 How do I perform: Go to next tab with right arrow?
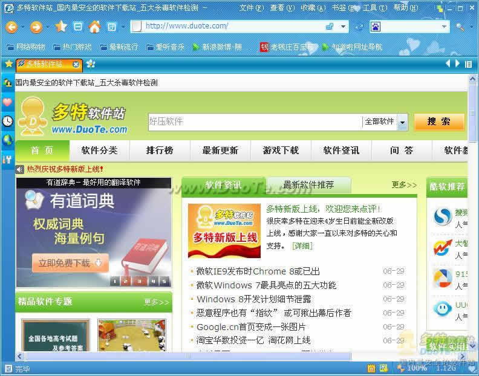point(457,63)
